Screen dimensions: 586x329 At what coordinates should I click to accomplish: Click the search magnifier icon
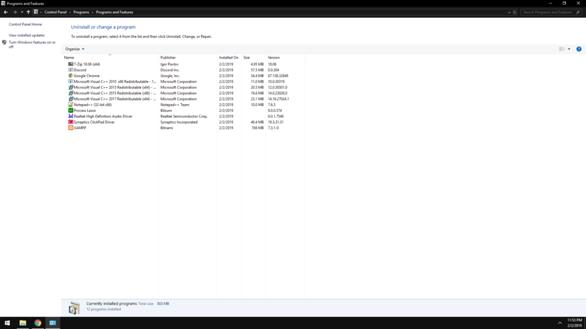click(x=578, y=12)
